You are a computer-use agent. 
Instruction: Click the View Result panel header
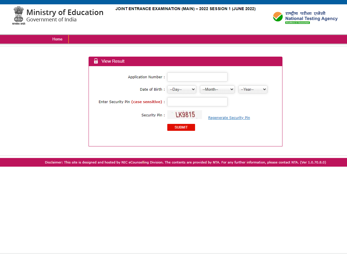[185, 61]
